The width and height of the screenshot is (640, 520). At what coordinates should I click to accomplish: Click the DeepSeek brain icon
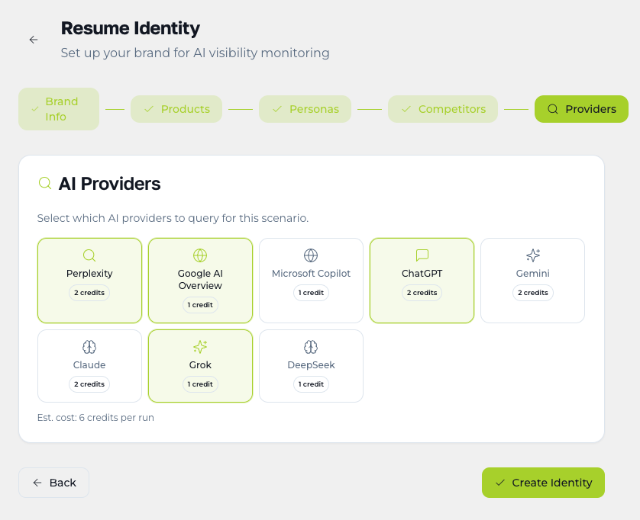coord(311,347)
